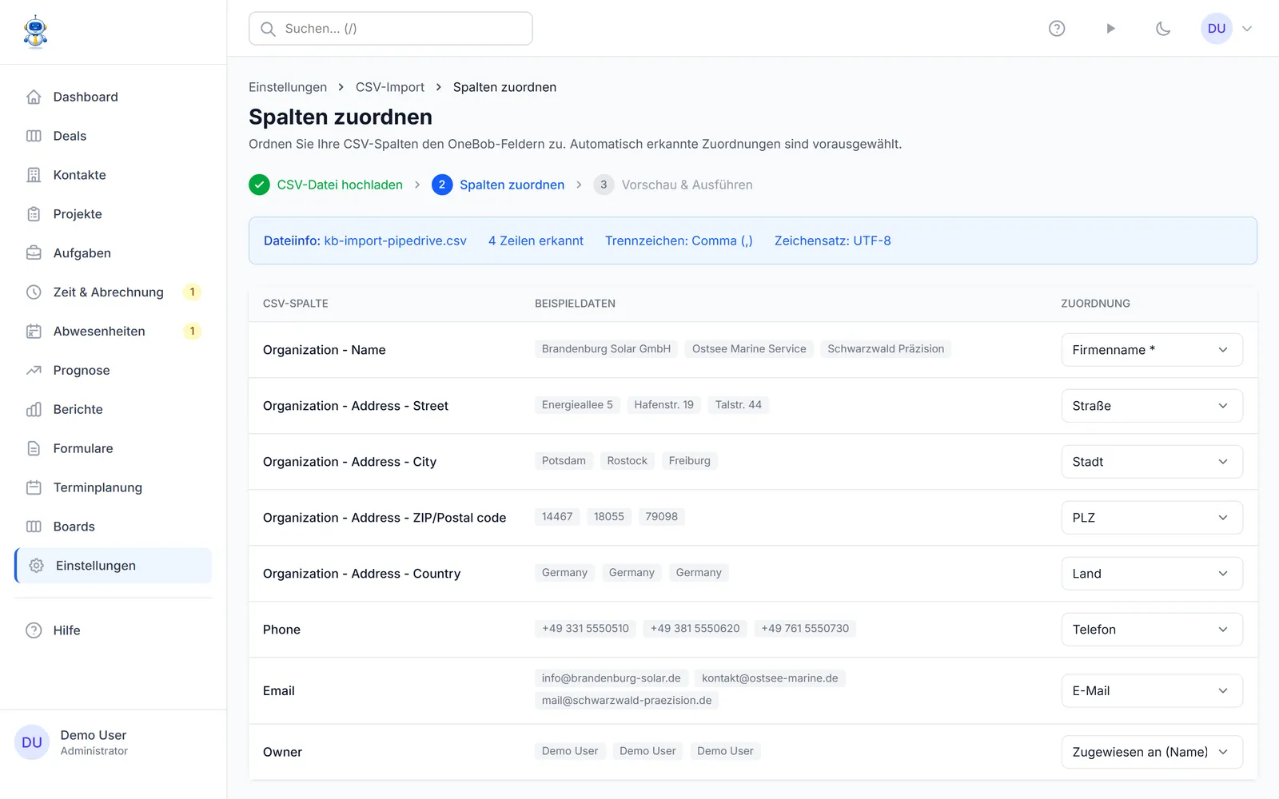Click the Rostock sample chip
This screenshot has height=799, width=1279.
[628, 461]
